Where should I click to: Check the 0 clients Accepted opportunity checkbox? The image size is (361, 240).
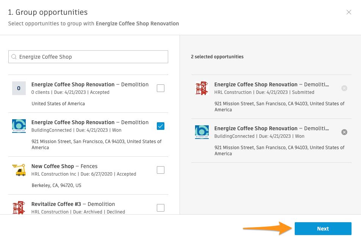click(161, 88)
